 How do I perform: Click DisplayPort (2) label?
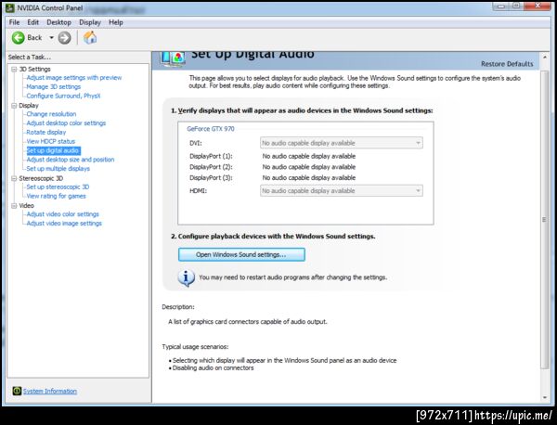click(211, 167)
